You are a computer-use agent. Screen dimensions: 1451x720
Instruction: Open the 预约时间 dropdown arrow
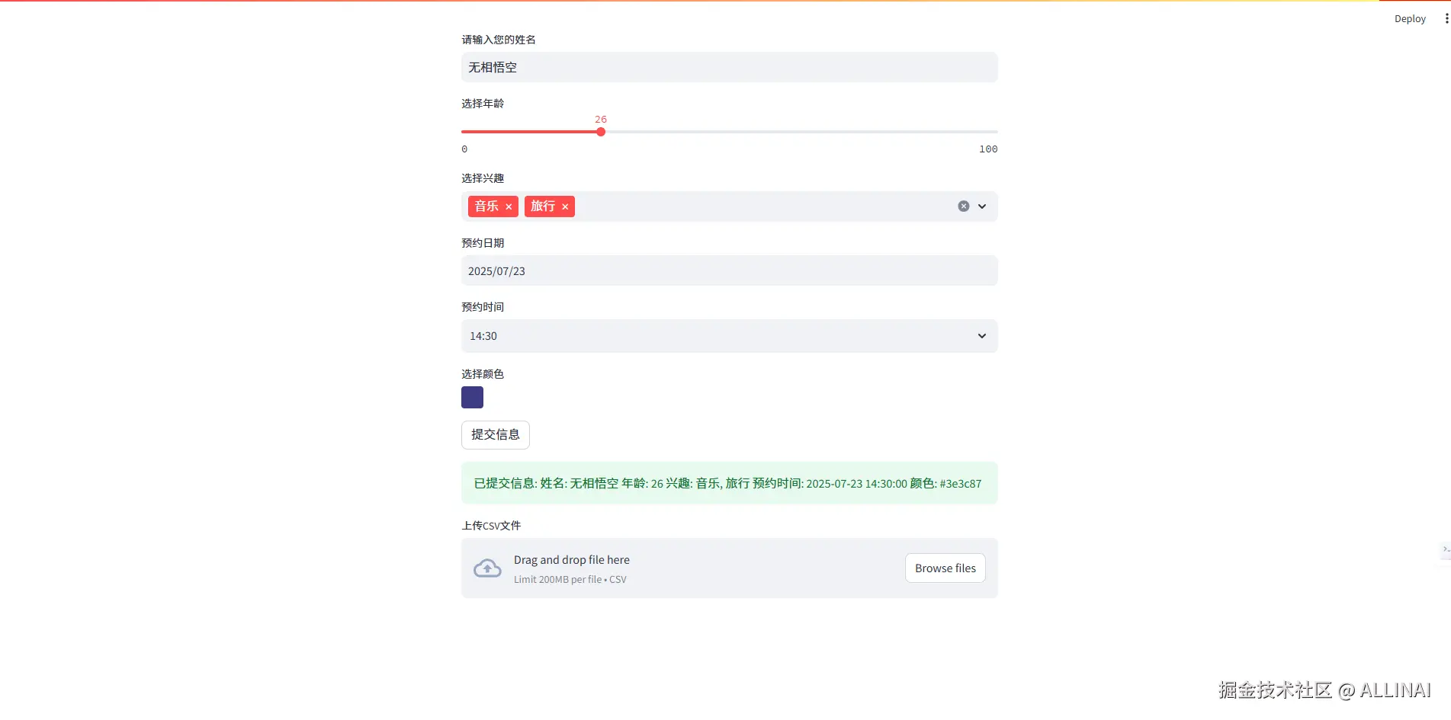click(x=982, y=336)
